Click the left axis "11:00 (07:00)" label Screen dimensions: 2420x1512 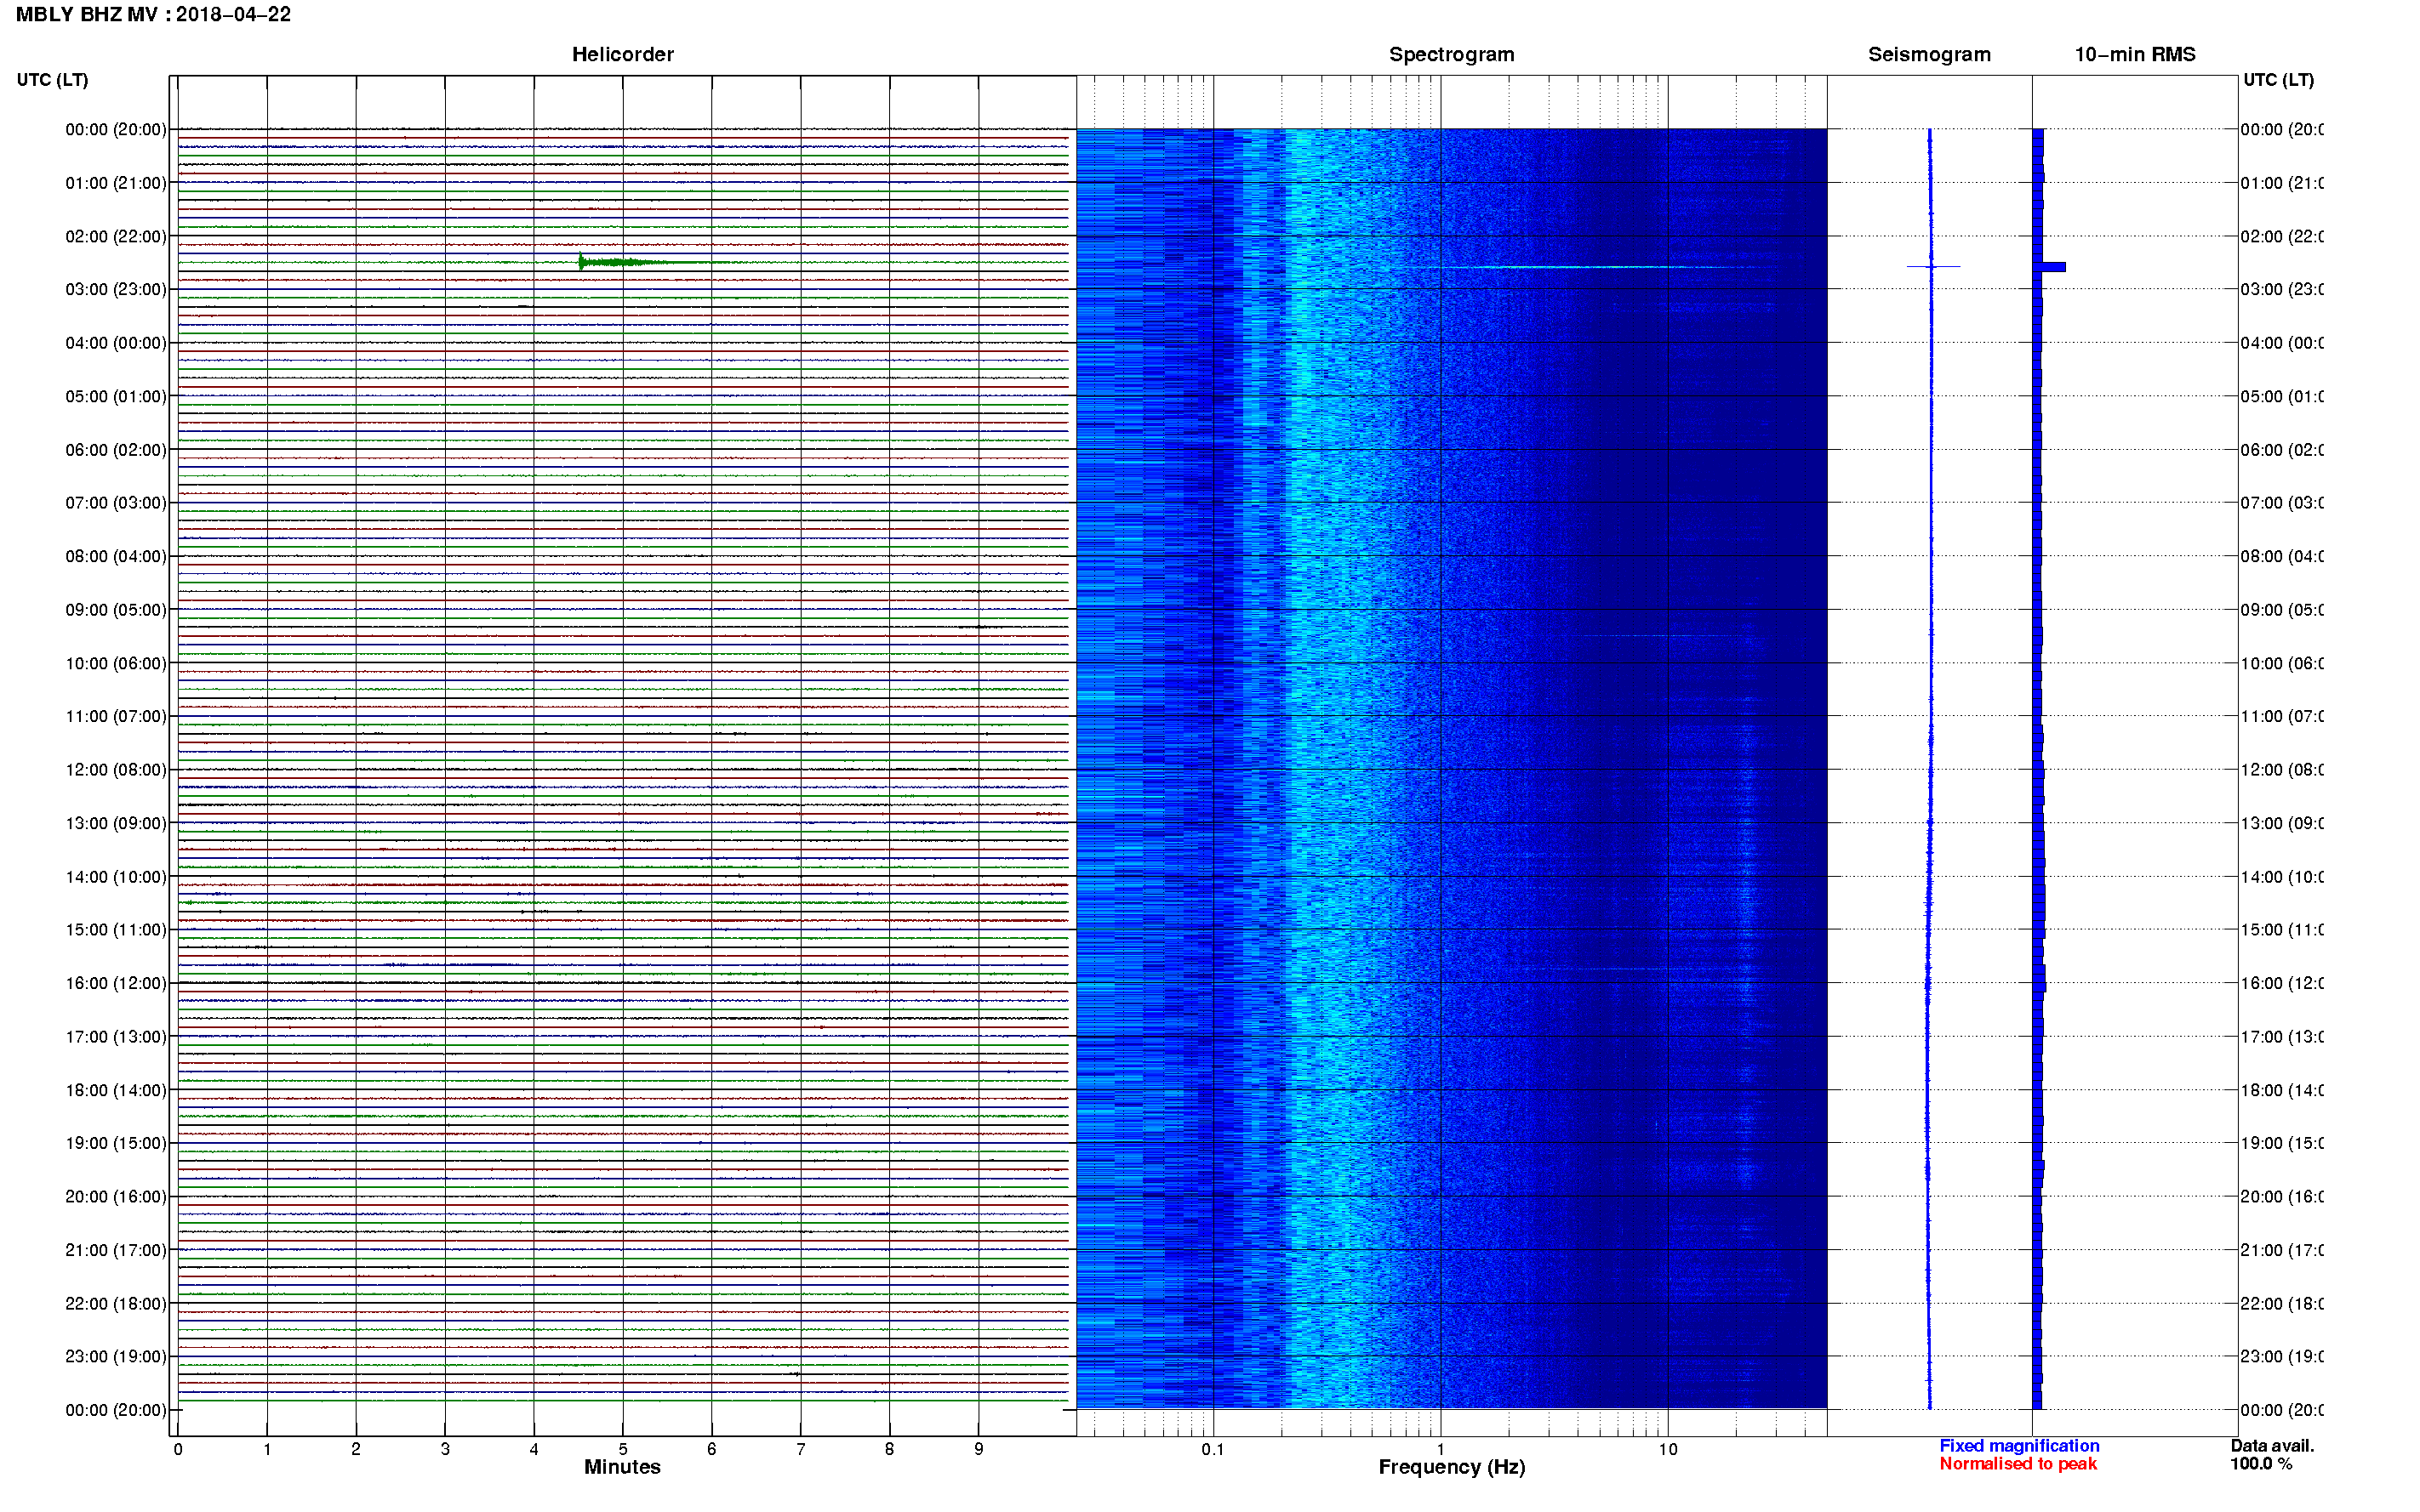tap(116, 716)
